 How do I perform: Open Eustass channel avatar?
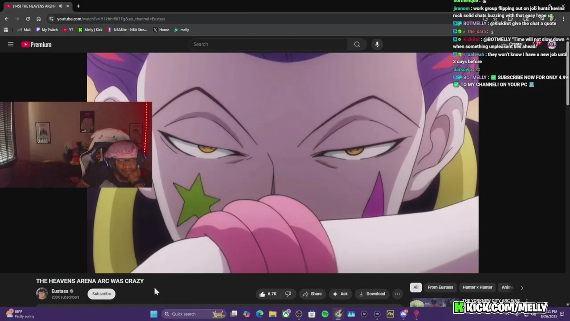(42, 293)
